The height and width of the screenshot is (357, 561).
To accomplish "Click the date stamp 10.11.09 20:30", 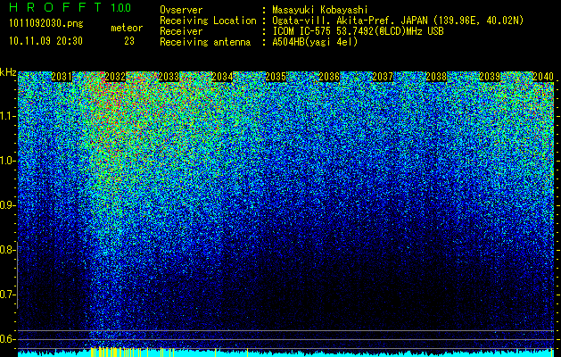I will (x=45, y=41).
